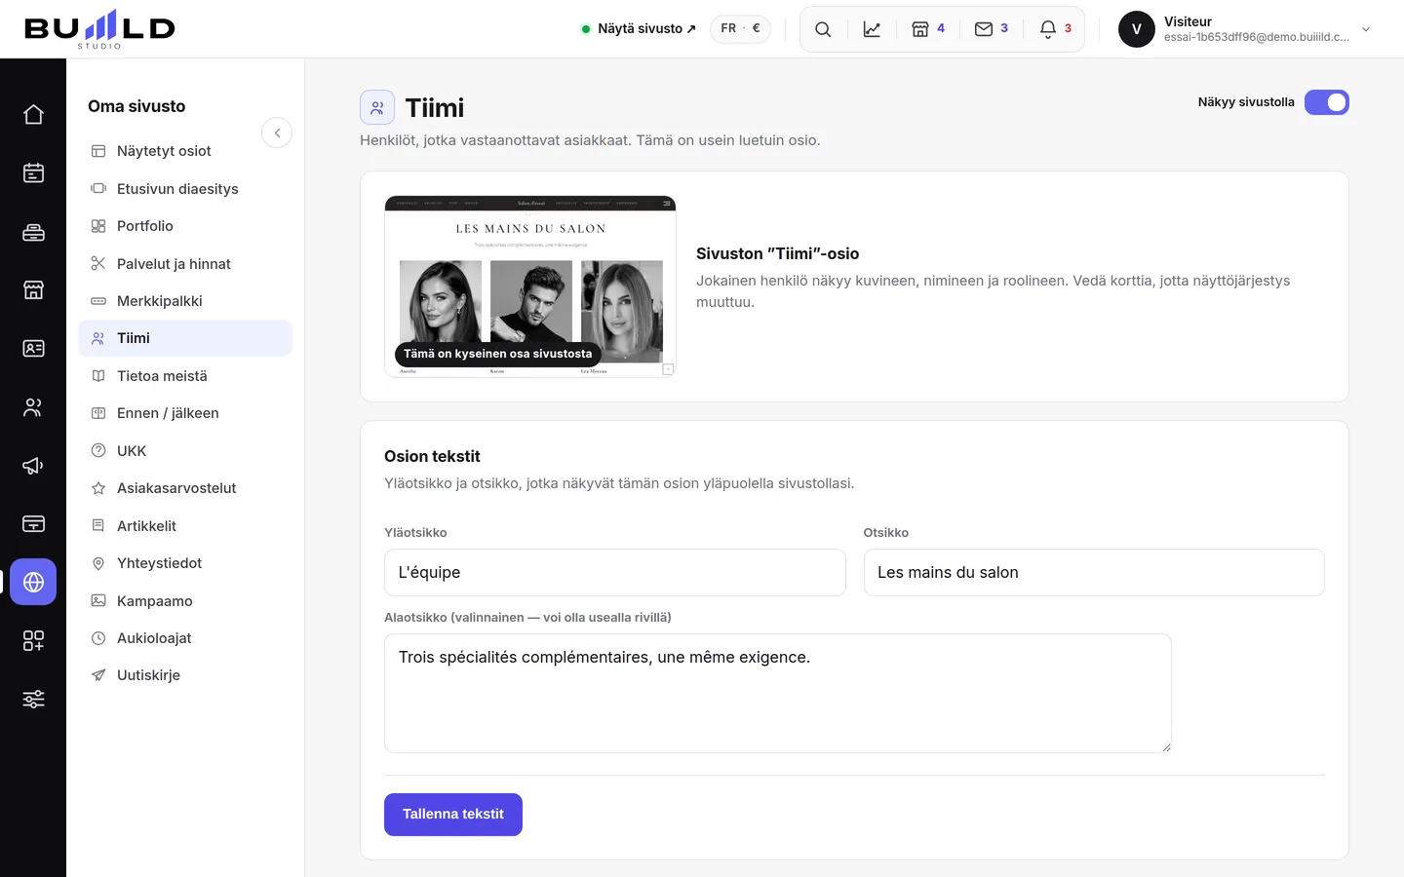Click the Näytä sivusto link

(639, 29)
